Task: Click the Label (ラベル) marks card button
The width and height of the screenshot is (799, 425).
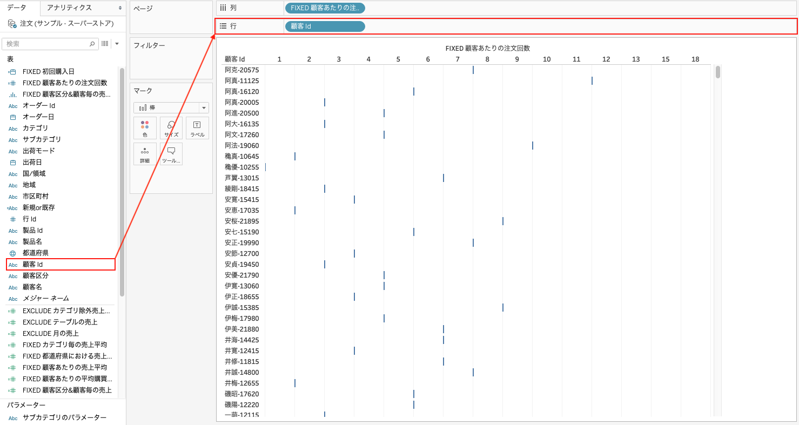Action: (197, 128)
